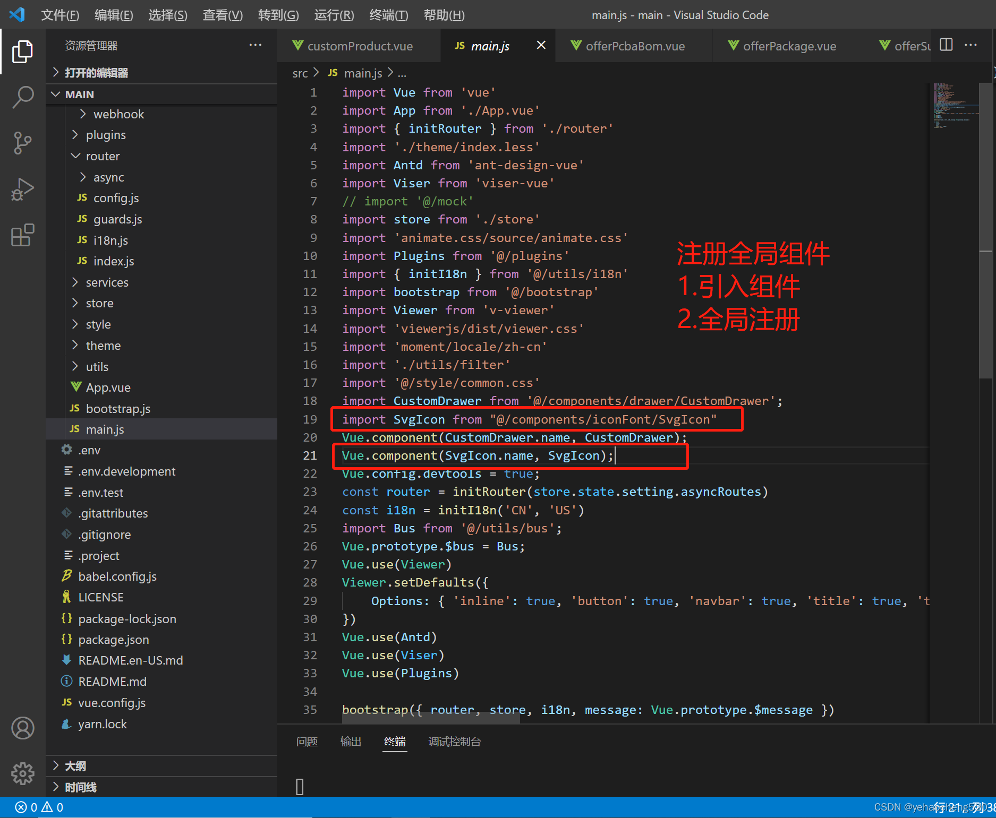Viewport: 996px width, 818px height.
Task: Open babel.config.js in explorer
Action: tap(117, 576)
